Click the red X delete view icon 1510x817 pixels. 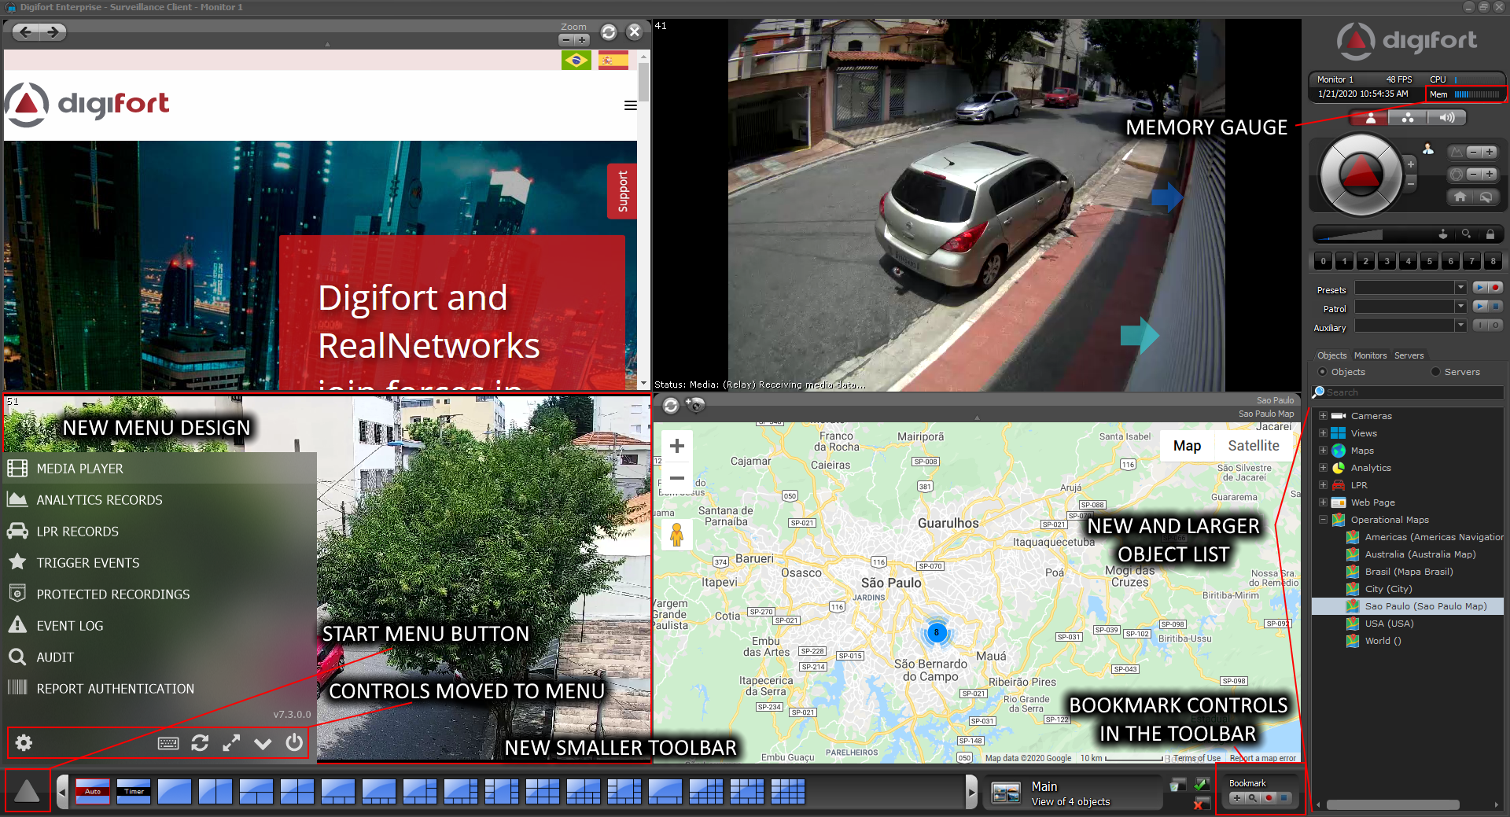click(1201, 804)
